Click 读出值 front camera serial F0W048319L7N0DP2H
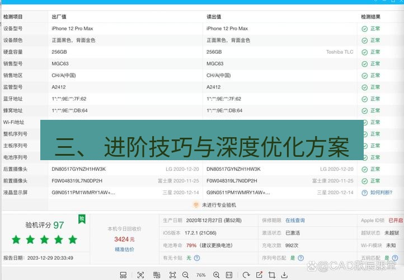This screenshot has height=280, width=404. (232, 181)
